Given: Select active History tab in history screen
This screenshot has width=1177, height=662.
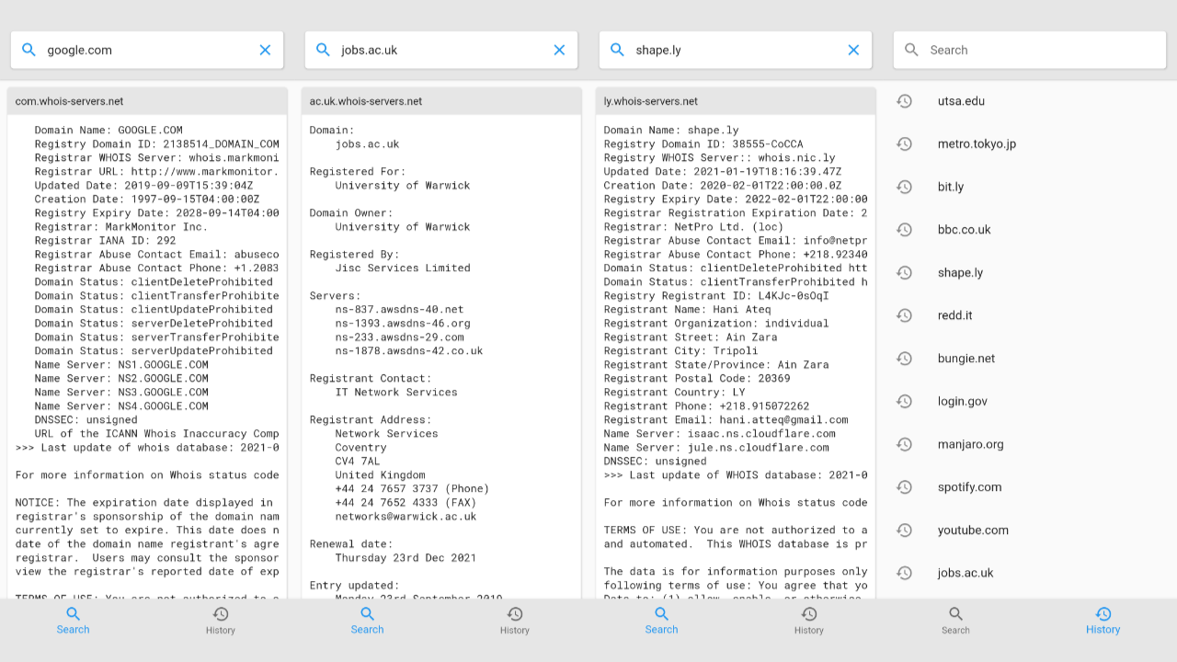Looking at the screenshot, I should tap(1103, 621).
